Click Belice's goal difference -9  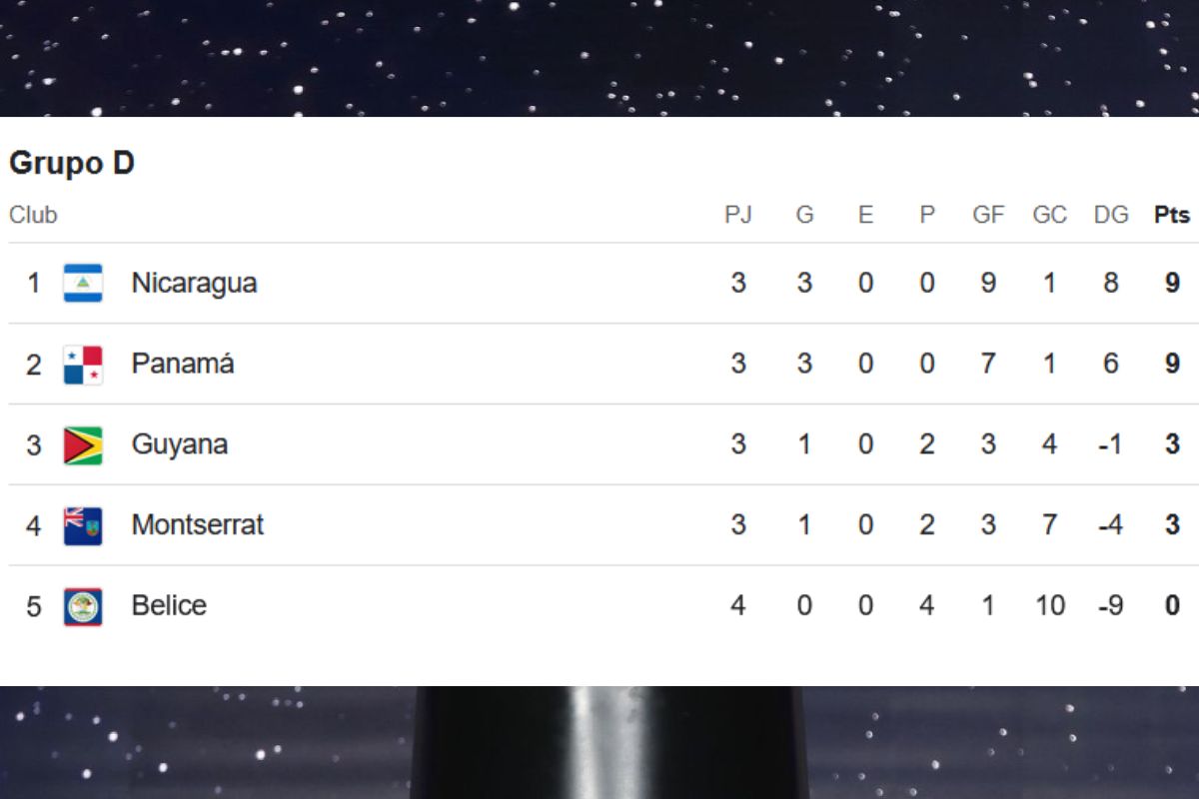(x=1110, y=605)
